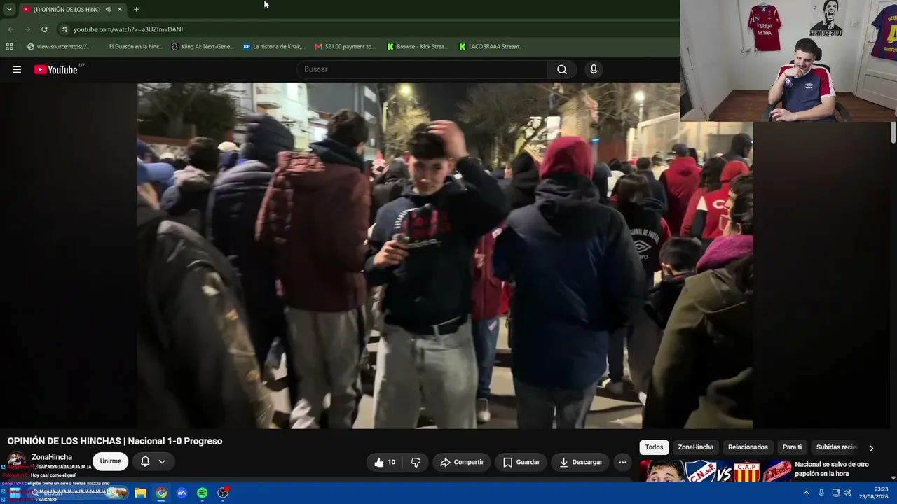Open Spotify from the taskbar
The width and height of the screenshot is (897, 504).
202,493
